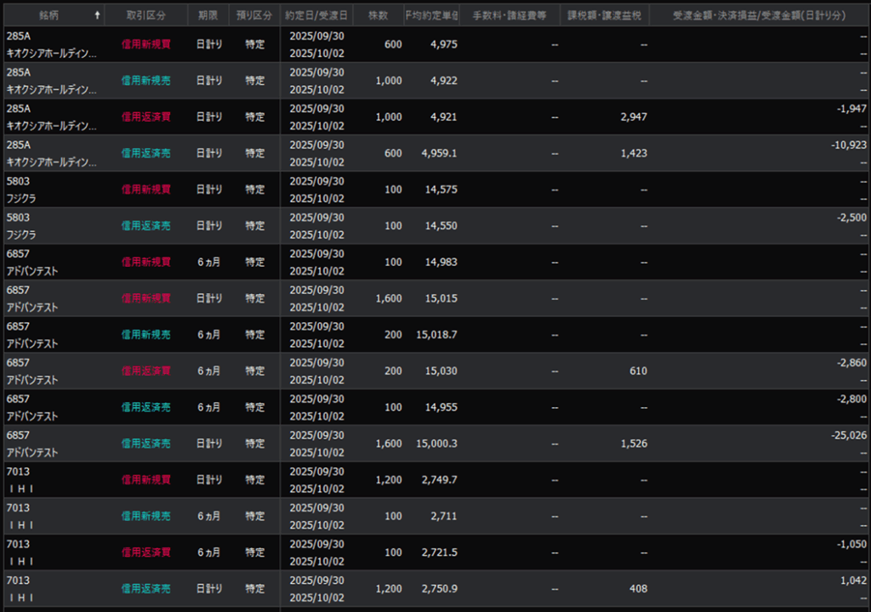Sort by the 課税額・譲渡益税 column header

[x=604, y=15]
